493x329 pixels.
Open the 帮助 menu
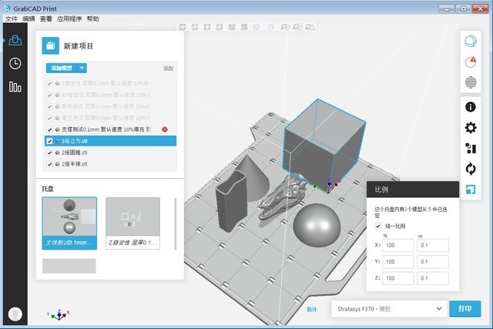(x=92, y=18)
